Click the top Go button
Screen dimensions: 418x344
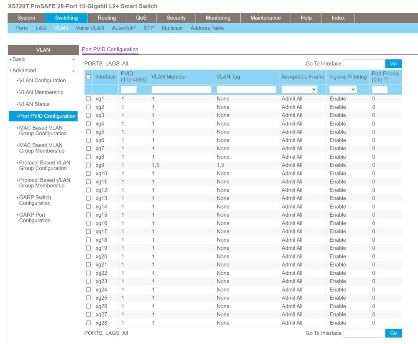(393, 63)
